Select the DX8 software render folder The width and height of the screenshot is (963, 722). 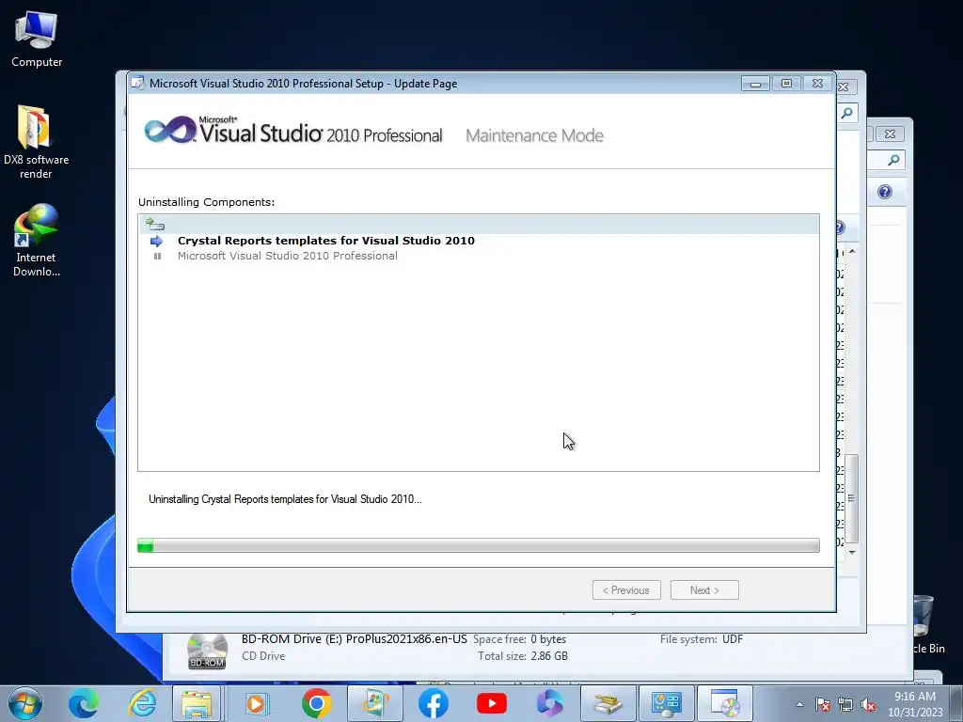(x=37, y=142)
